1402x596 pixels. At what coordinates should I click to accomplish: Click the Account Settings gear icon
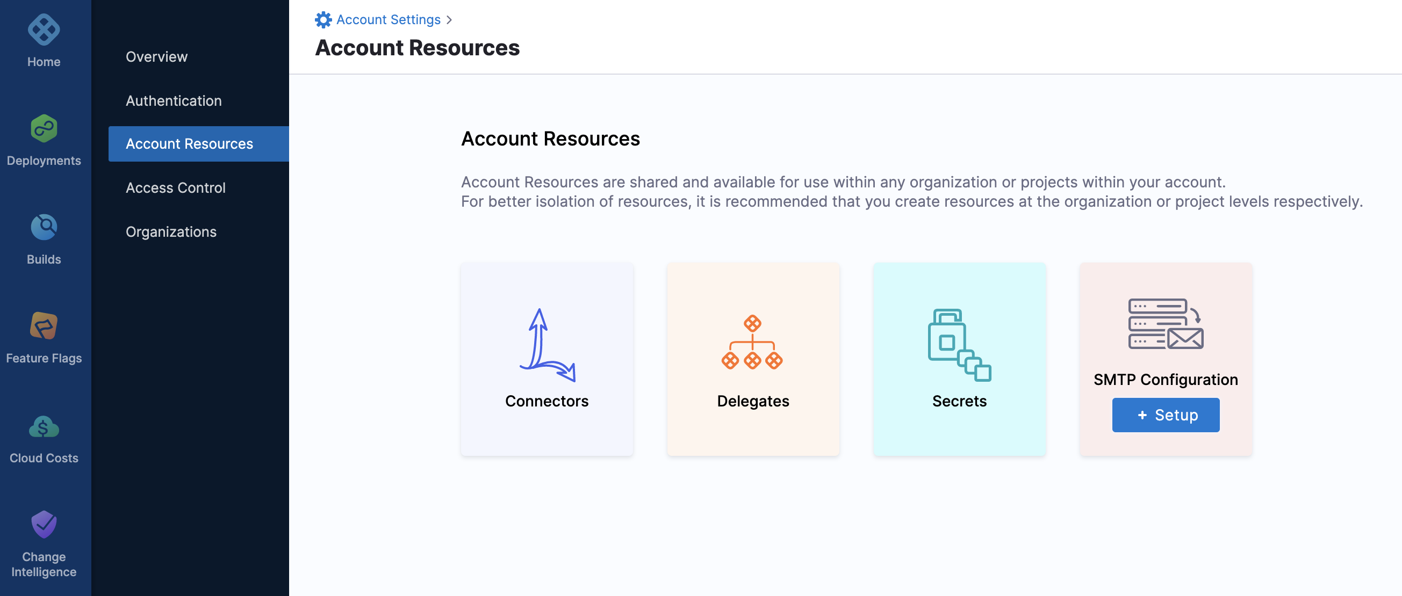[323, 19]
